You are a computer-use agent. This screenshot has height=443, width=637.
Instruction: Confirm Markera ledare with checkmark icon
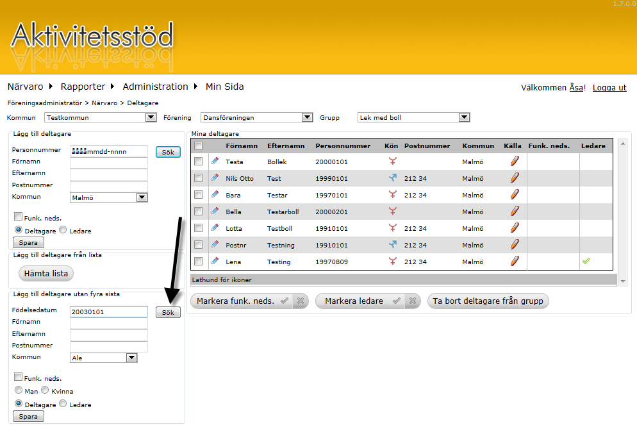[x=397, y=301]
